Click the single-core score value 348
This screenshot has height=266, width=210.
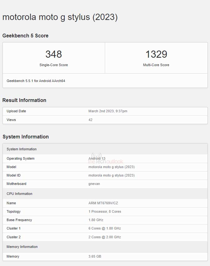[54, 54]
